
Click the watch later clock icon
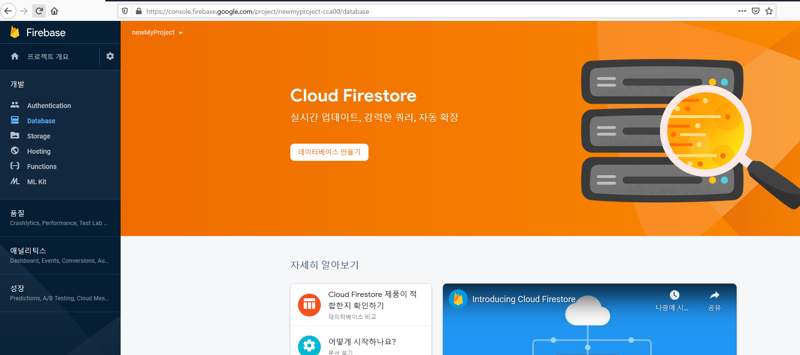(674, 295)
